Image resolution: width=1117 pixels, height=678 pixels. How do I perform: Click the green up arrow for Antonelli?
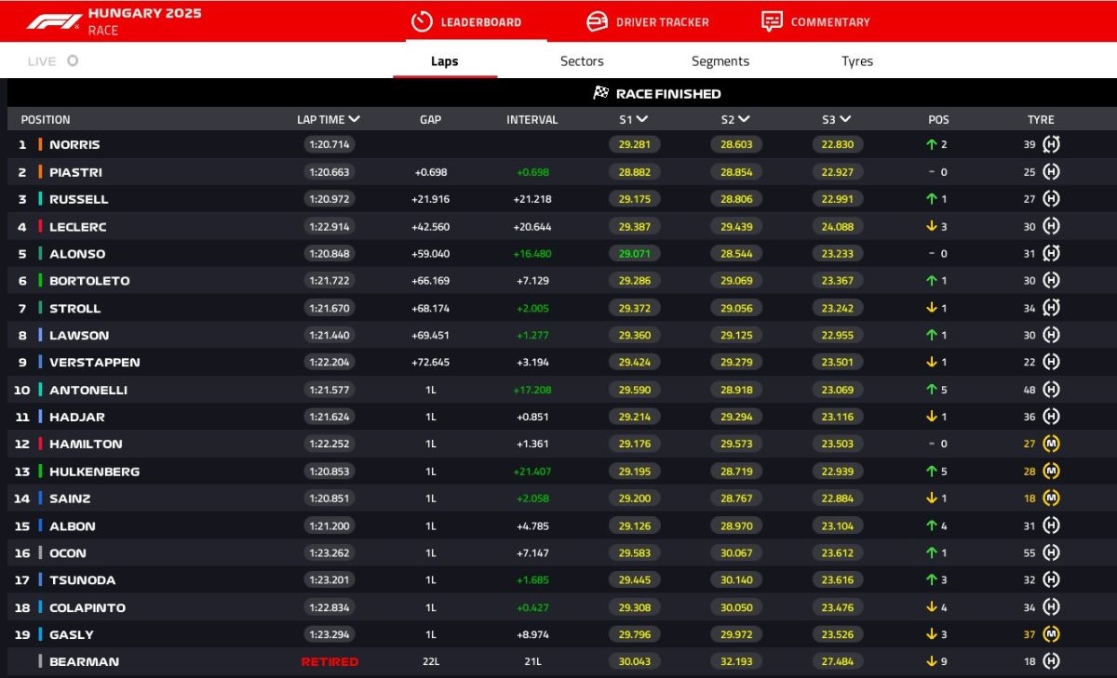931,390
